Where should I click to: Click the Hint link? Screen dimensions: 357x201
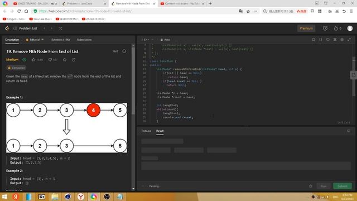tap(115, 51)
